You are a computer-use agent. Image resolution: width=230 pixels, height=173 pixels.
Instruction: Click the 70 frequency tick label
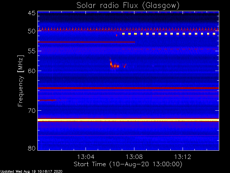pyautogui.click(x=32, y=111)
